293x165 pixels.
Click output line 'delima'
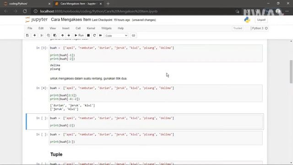[55, 65]
